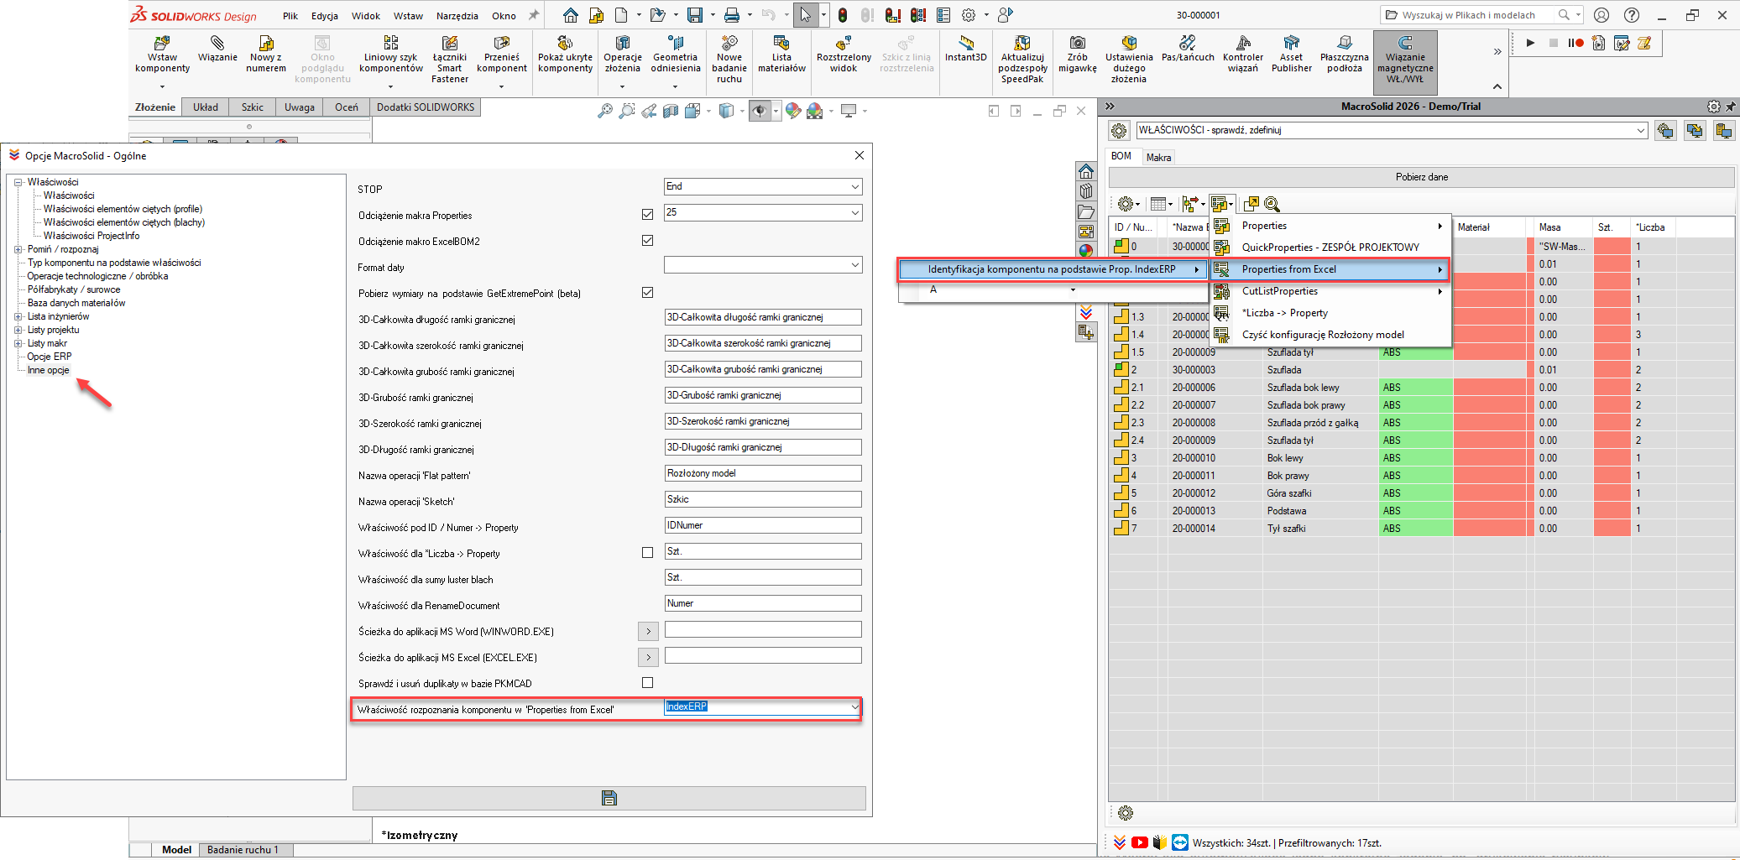Click the Kontroler wiązań icon
Screen dimensions: 1740x860
point(1243,55)
